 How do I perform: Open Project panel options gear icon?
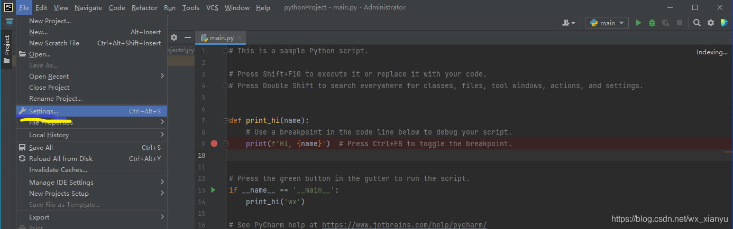click(173, 37)
